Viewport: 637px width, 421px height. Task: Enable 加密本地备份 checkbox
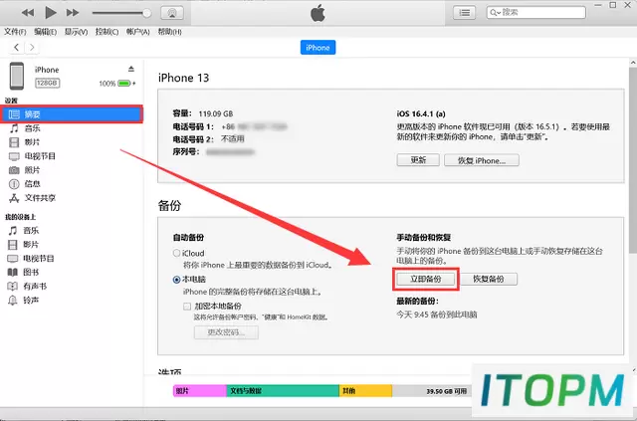pos(187,306)
